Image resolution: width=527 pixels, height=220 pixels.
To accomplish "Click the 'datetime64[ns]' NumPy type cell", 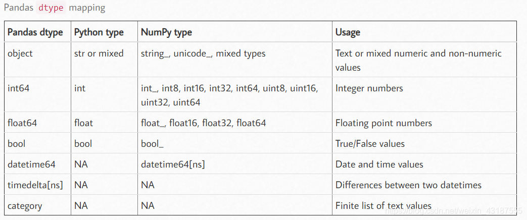I will (x=173, y=164).
